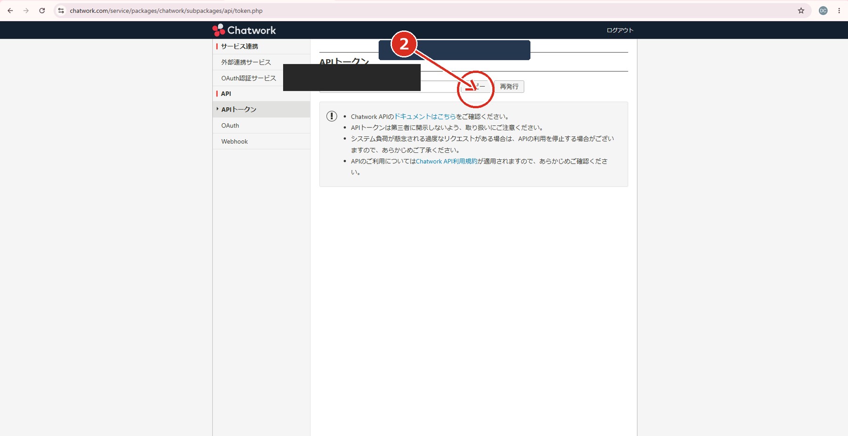Click the browser forward arrow
Viewport: 848px width, 436px height.
[x=26, y=10]
